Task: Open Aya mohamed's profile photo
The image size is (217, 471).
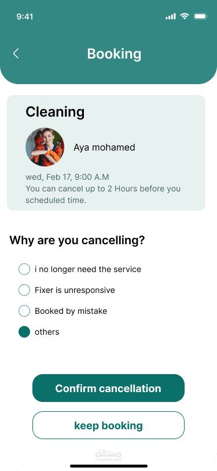Action: click(45, 147)
